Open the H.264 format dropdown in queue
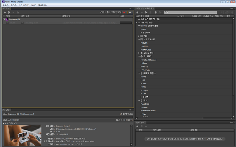 coord(8,23)
